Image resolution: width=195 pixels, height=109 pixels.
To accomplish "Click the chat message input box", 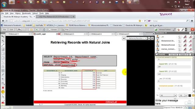I will [x=170, y=102].
